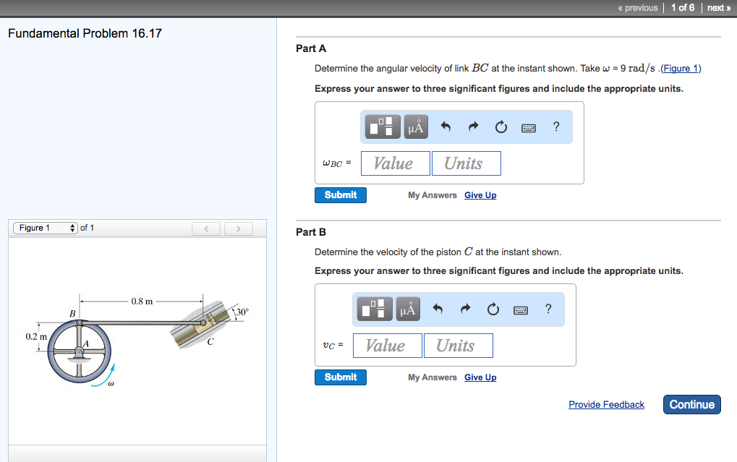
Task: Open the Figure 1 hyperlink in Part A
Action: (x=680, y=68)
